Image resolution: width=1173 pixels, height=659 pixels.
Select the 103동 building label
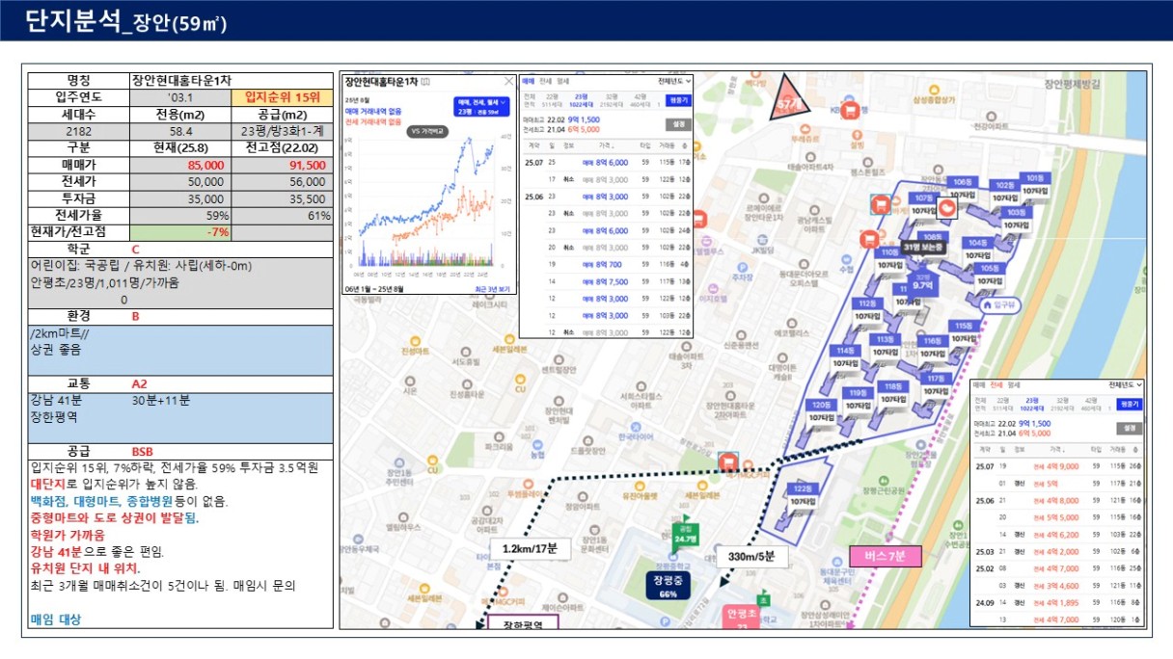[x=1016, y=212]
